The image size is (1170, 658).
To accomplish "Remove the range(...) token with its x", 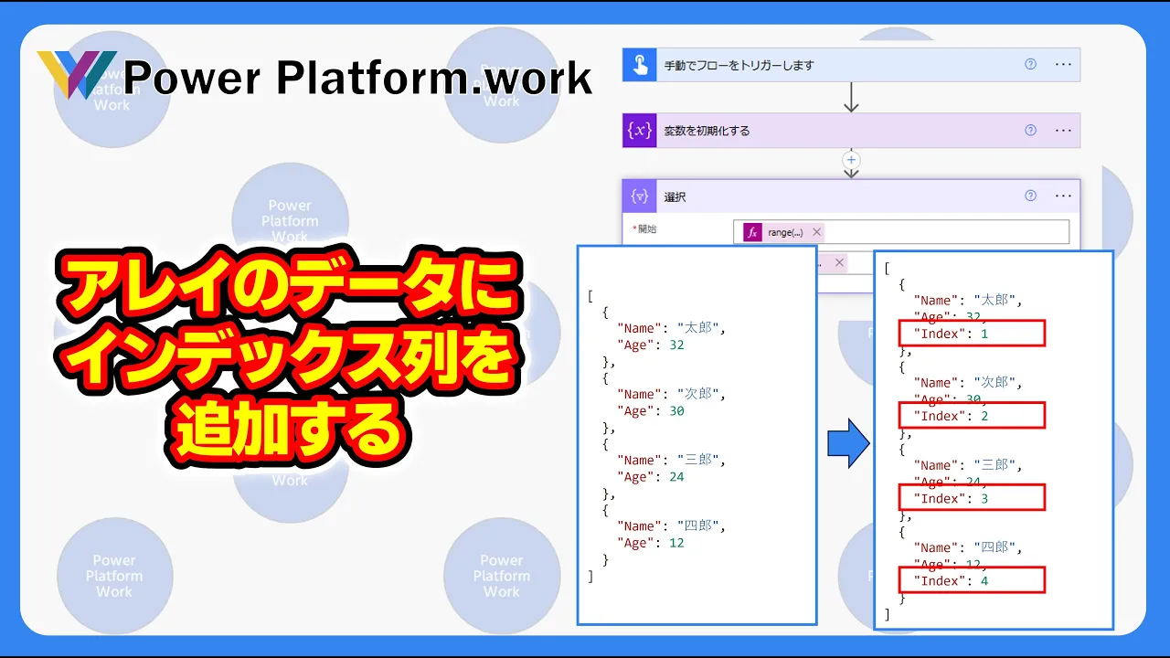I will [x=816, y=232].
